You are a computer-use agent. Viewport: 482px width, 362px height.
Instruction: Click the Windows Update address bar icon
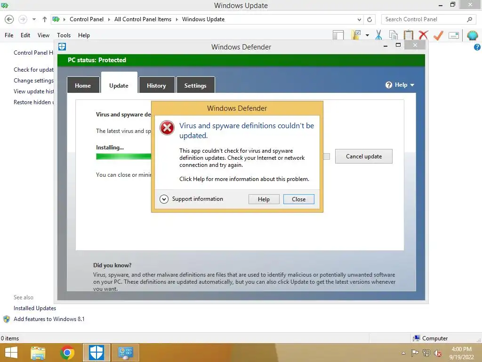56,19
